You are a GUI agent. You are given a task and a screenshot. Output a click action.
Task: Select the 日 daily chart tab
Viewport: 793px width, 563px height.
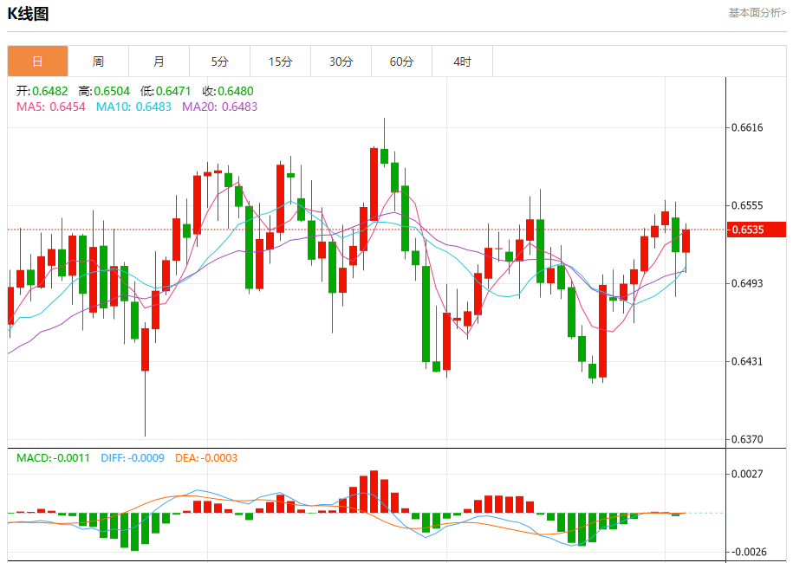[x=37, y=61]
